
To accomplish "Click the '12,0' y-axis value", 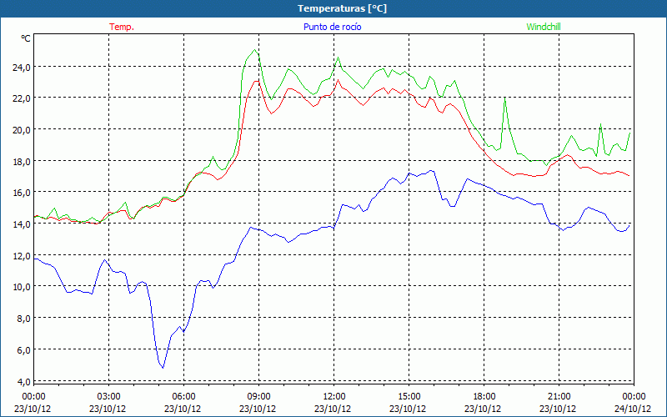I will 23,255.
